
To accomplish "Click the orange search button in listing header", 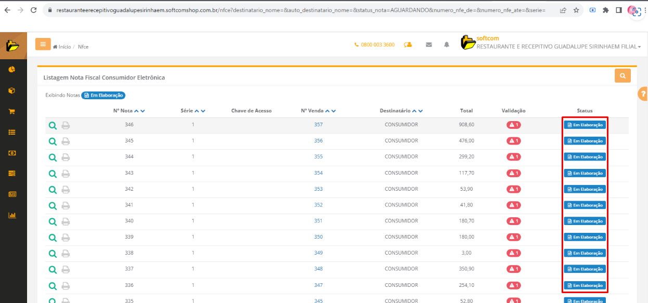I will click(622, 75).
